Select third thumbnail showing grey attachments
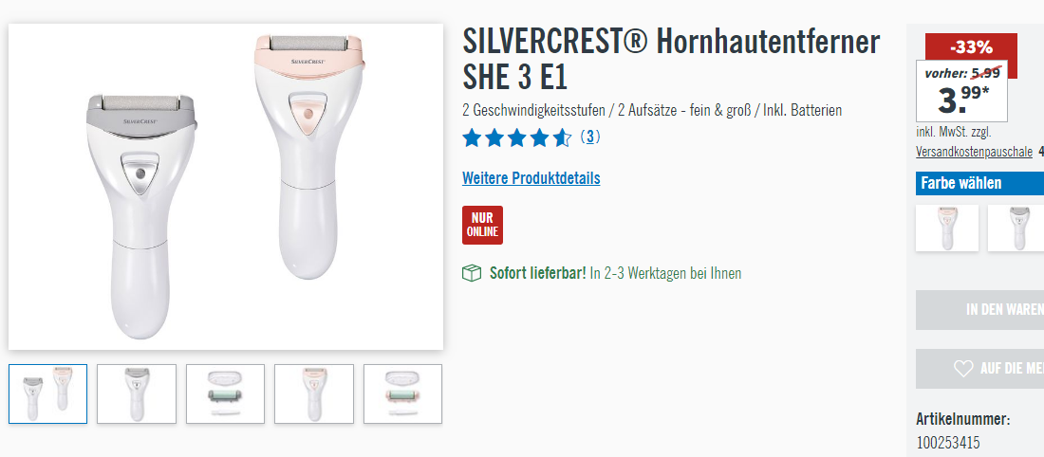Image resolution: width=1044 pixels, height=457 pixels. coord(225,393)
